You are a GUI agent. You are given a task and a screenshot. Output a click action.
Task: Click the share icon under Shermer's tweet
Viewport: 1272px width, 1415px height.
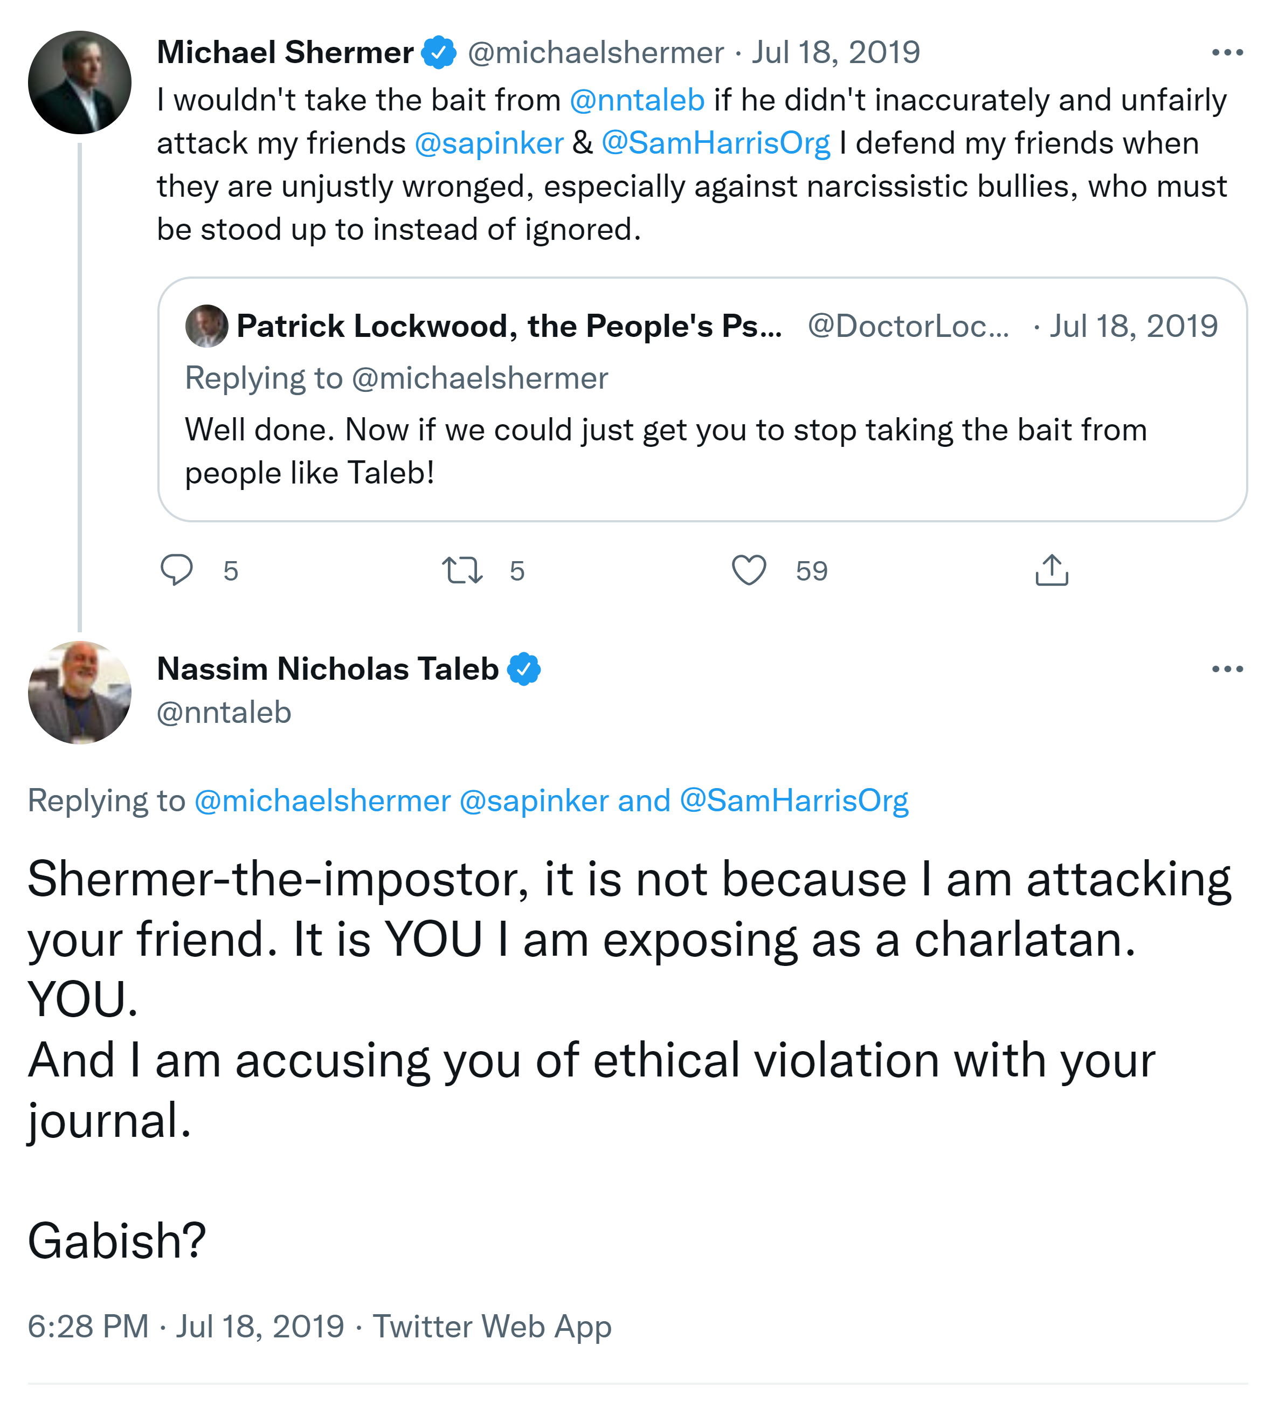click(x=1051, y=570)
